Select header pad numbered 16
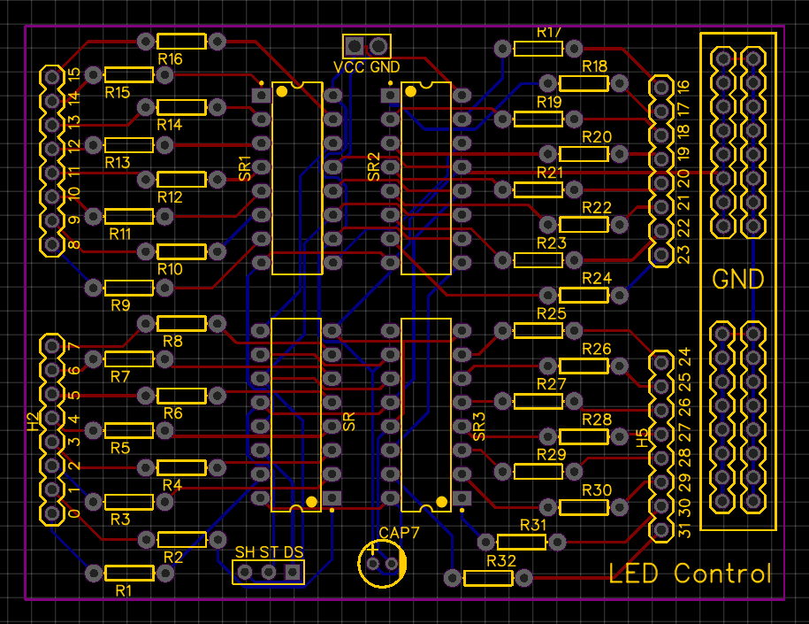 (661, 87)
